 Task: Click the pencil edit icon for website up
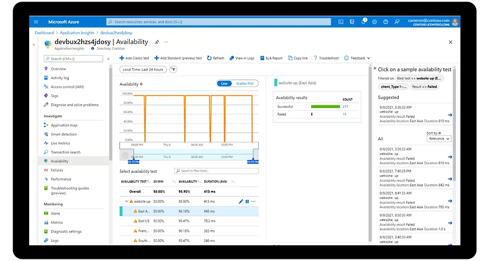[241, 202]
